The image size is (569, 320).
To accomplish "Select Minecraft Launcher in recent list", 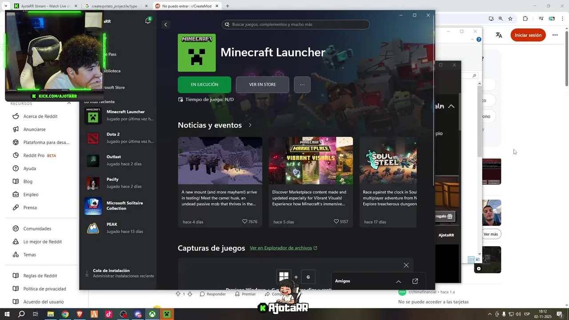I will (x=119, y=116).
